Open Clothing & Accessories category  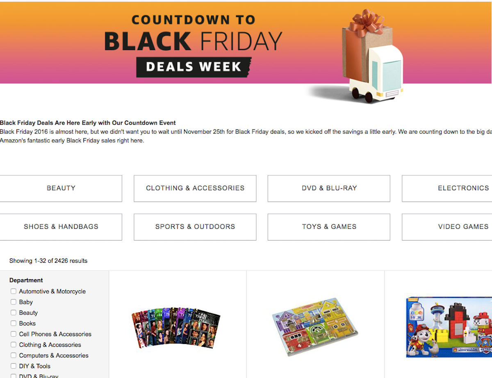click(195, 188)
